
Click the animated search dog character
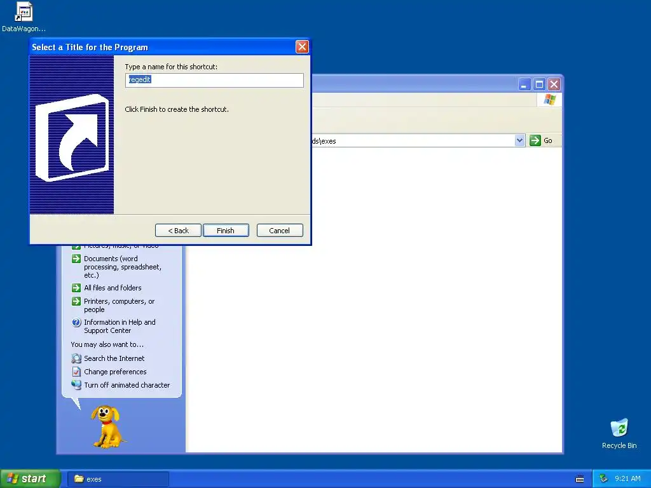click(107, 426)
